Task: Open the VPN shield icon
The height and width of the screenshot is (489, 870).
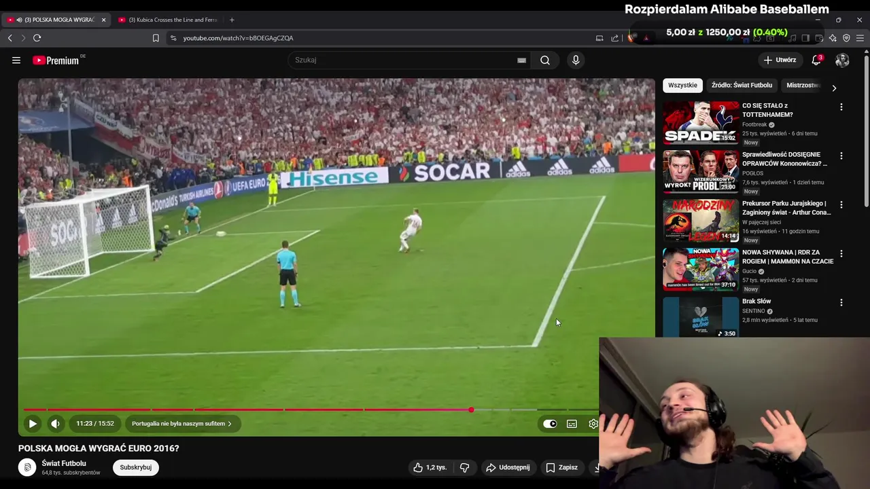Action: click(x=846, y=38)
